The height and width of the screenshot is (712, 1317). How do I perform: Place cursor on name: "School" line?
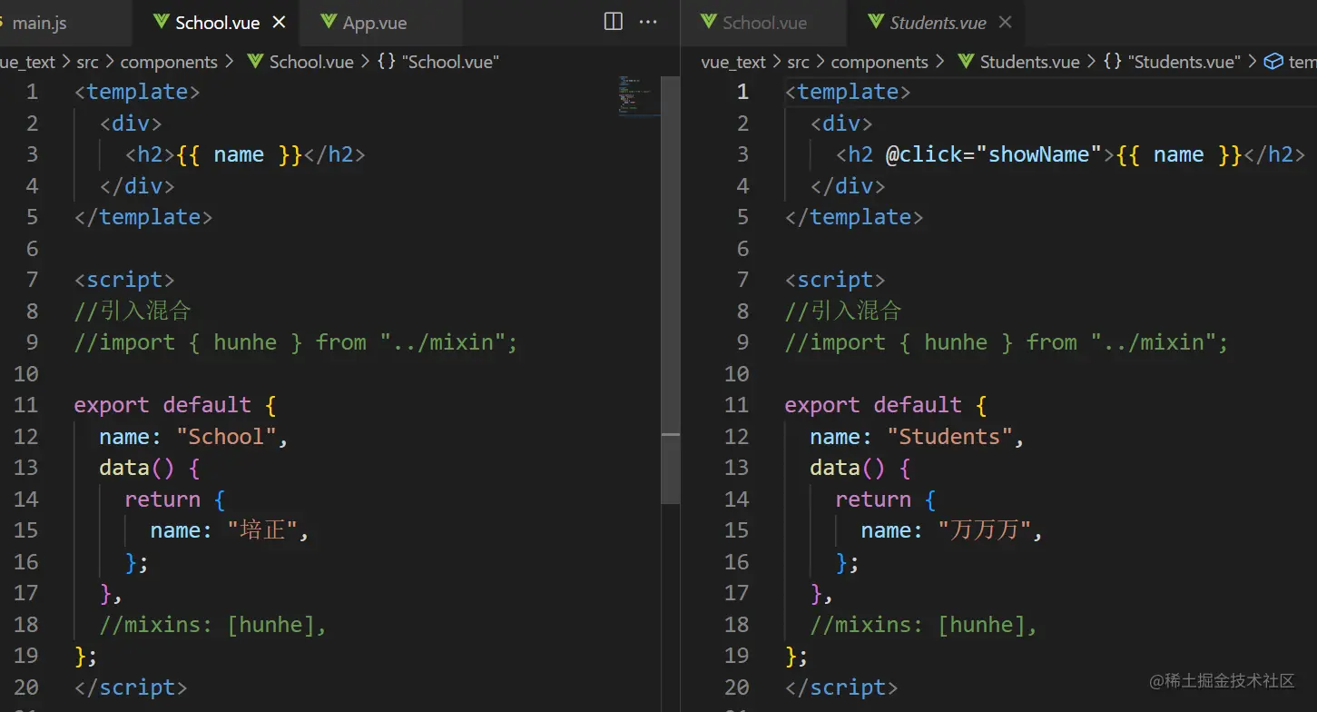pos(193,436)
